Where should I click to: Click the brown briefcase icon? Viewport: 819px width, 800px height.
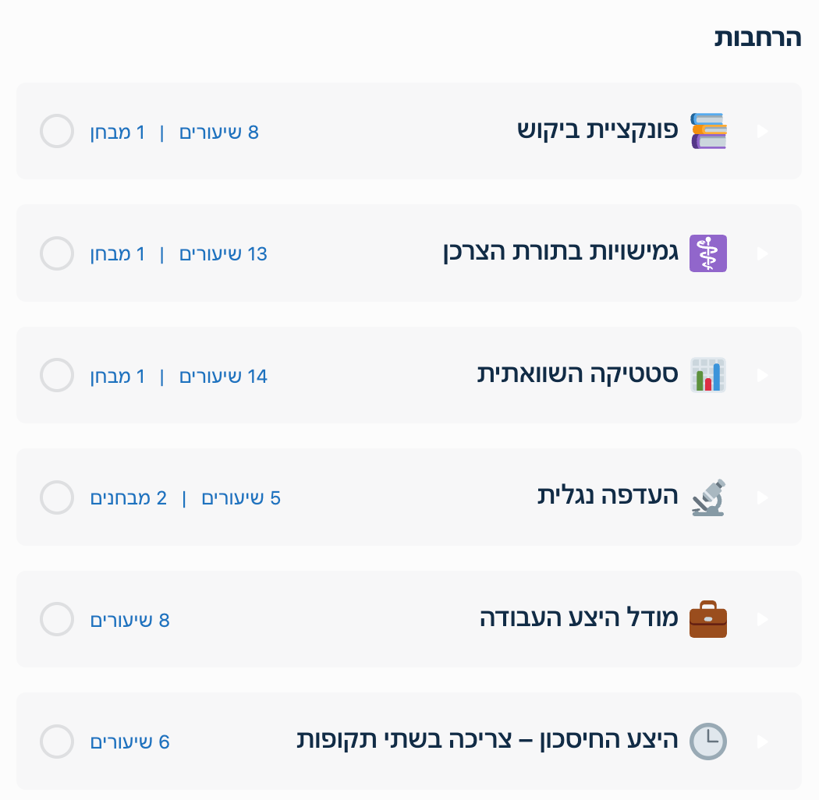coord(708,619)
